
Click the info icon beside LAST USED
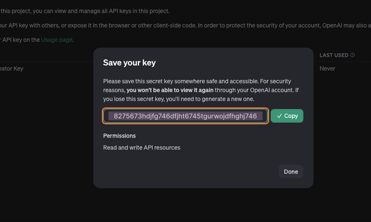point(352,55)
